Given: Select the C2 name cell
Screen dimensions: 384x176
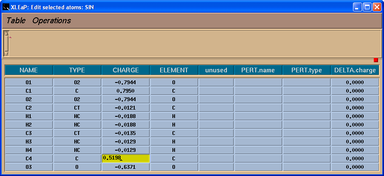Looking at the screenshot, I should pos(28,108).
